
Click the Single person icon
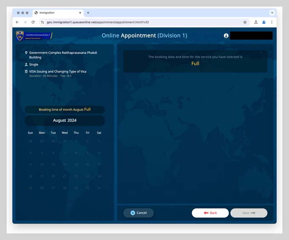(26, 64)
